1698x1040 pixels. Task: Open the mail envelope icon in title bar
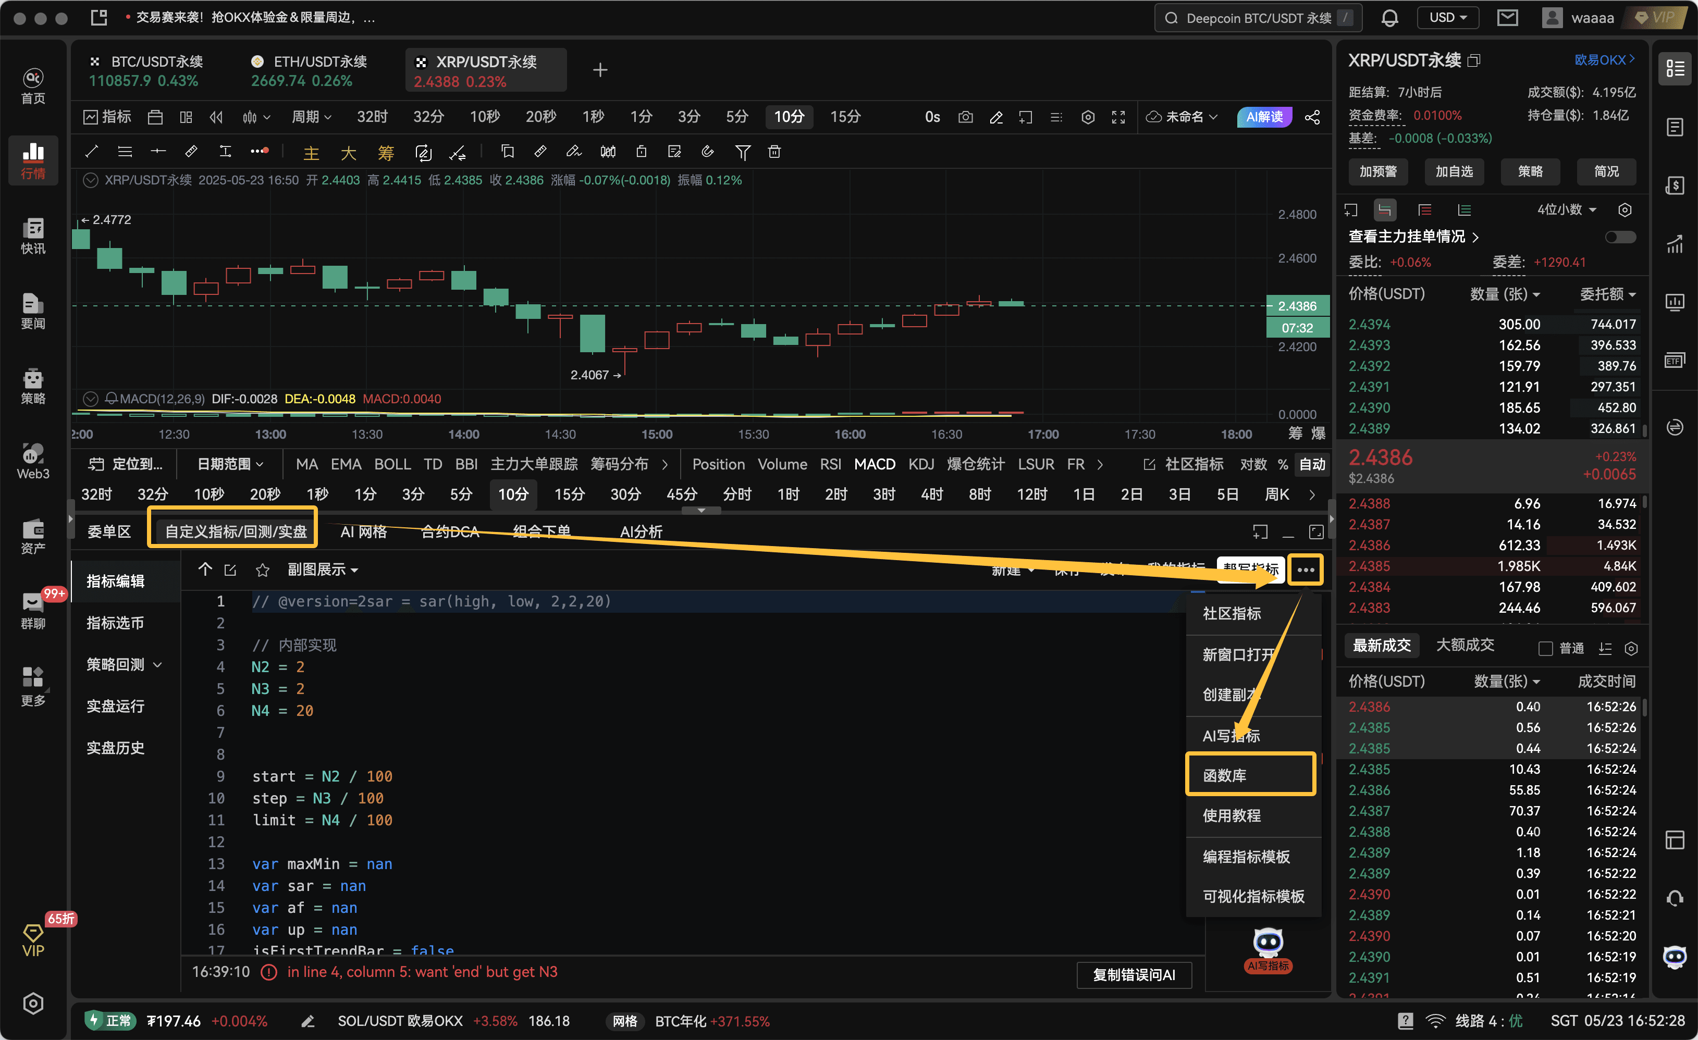point(1507,18)
